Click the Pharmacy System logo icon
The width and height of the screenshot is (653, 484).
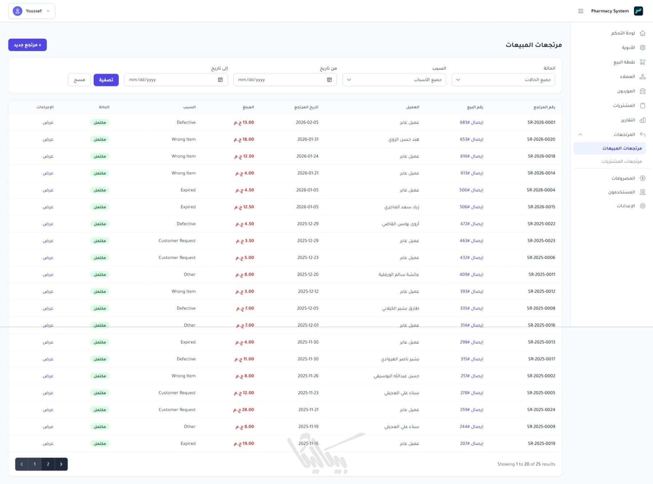pyautogui.click(x=638, y=11)
